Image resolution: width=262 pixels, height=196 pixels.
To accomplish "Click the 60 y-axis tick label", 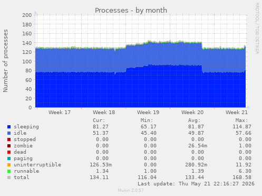I will coord(28,80).
